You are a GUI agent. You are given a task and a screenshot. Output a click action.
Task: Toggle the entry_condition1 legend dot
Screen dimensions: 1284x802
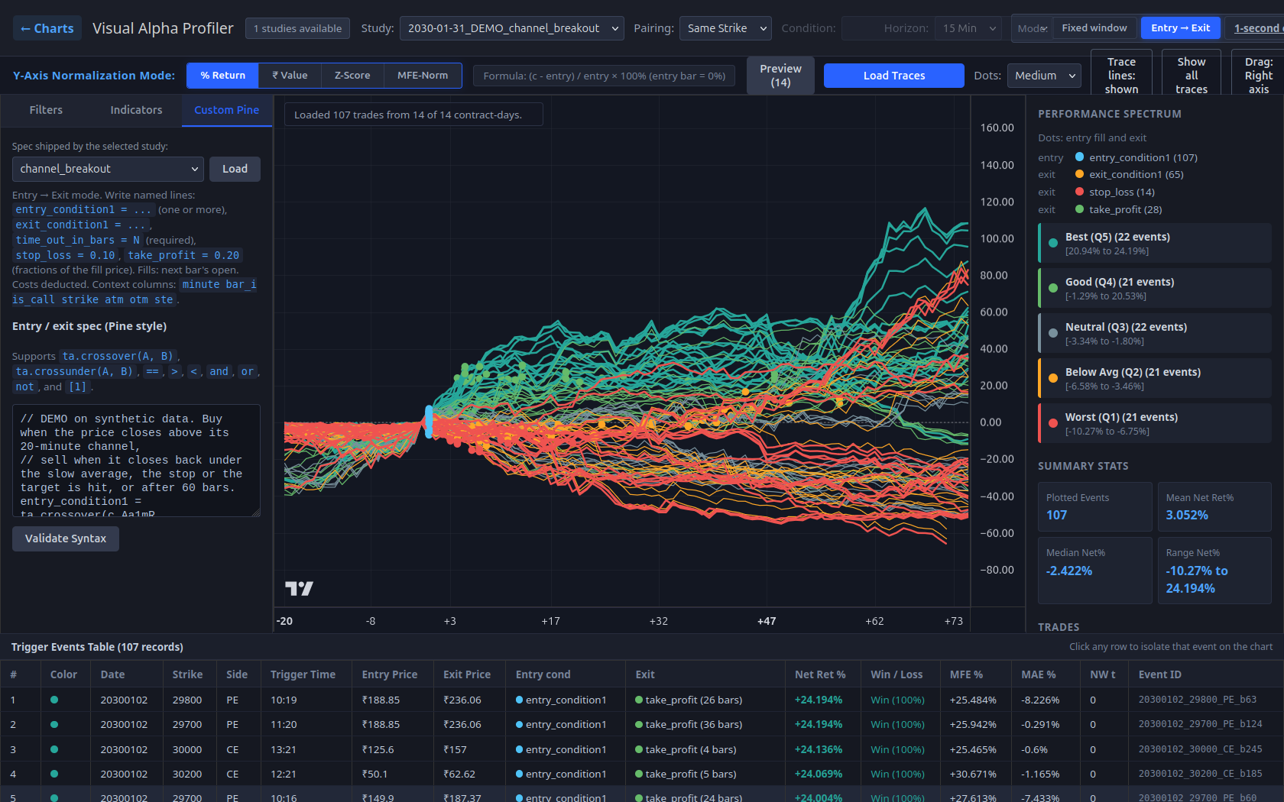[1080, 157]
